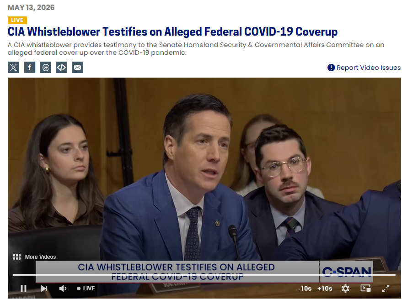The height and width of the screenshot is (299, 402).
Task: Click the yellow LIVE badge above the headline
Action: 17,20
